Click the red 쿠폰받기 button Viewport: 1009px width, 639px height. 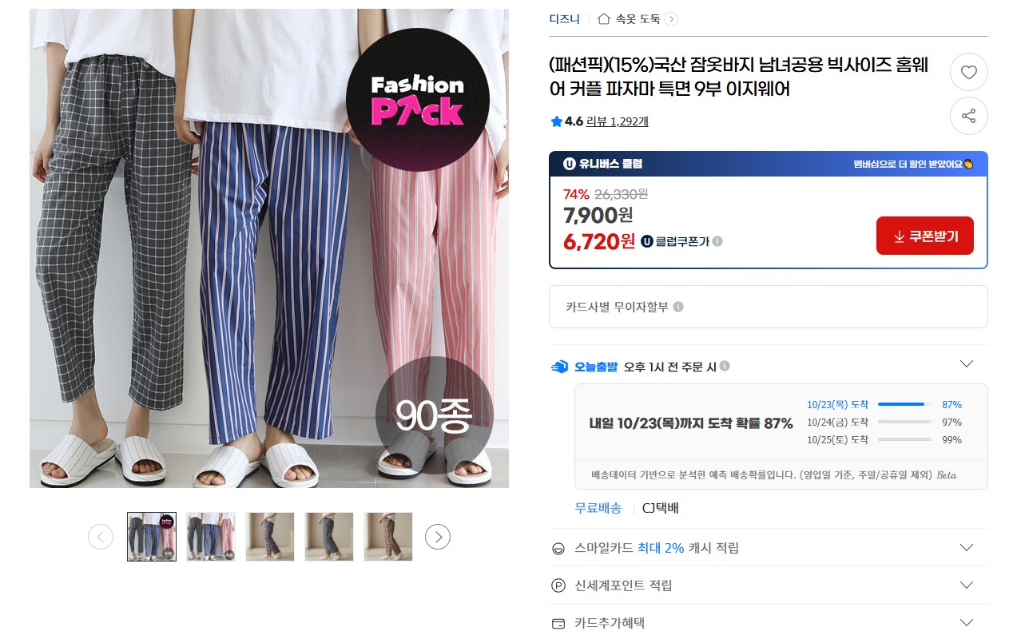[925, 236]
